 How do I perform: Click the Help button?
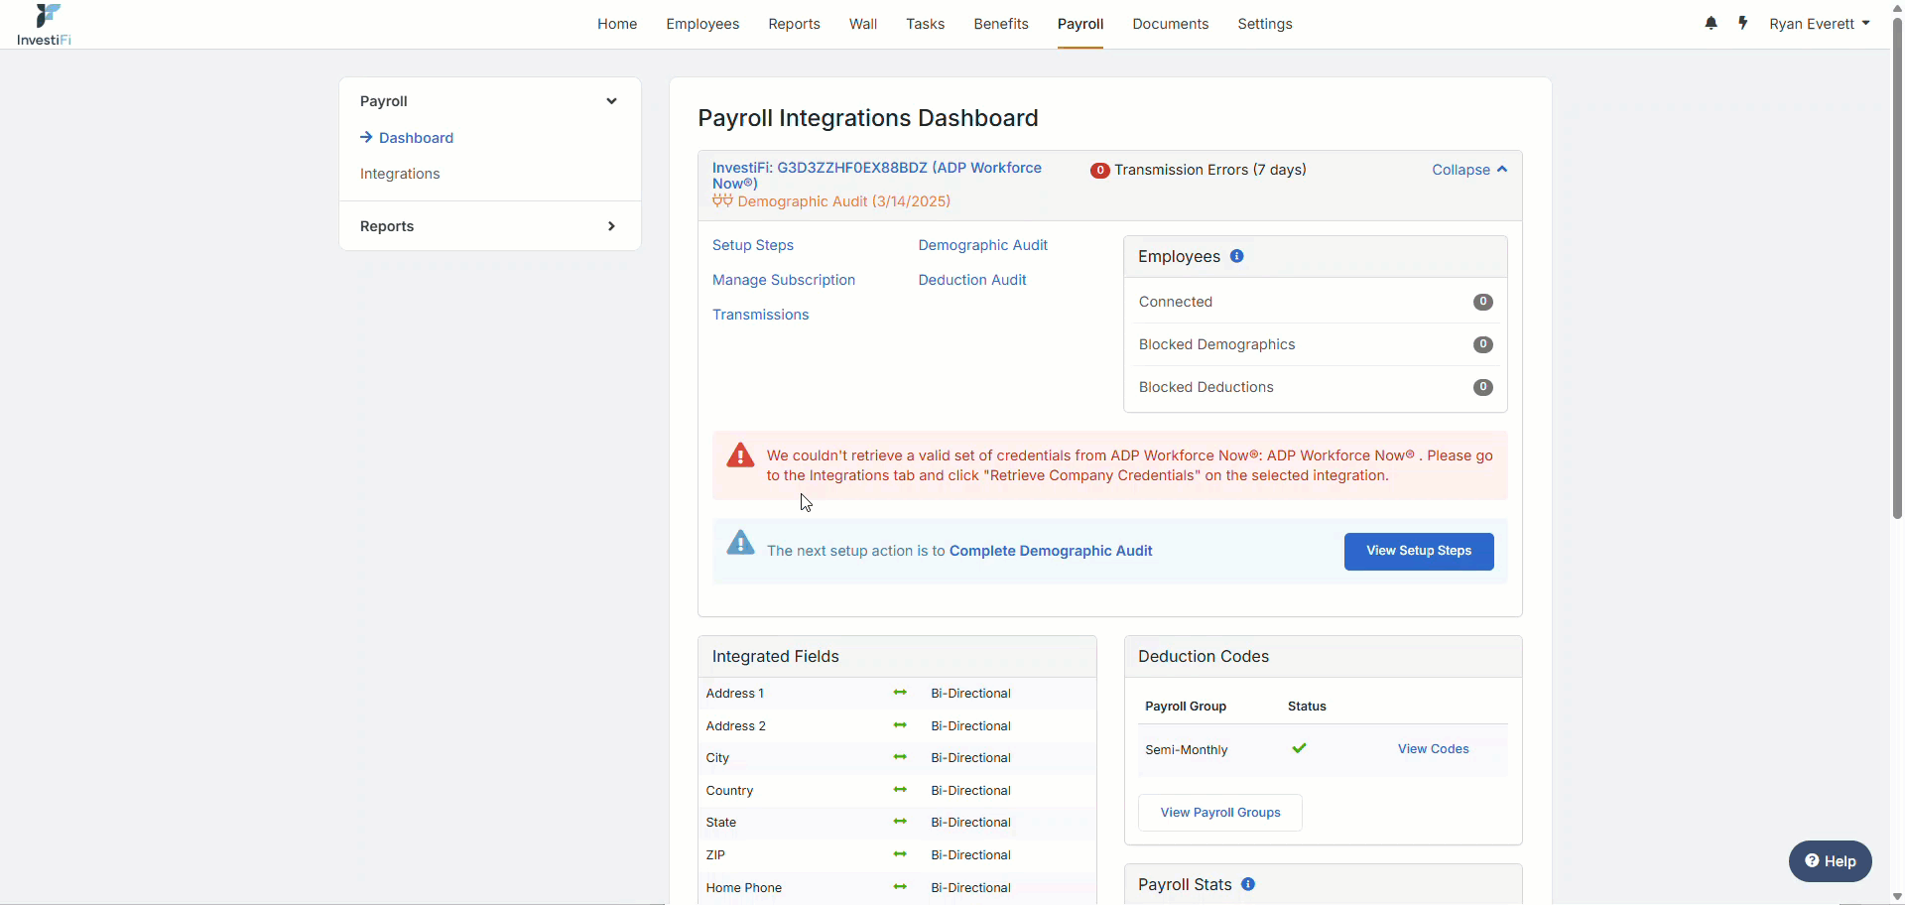point(1831,861)
